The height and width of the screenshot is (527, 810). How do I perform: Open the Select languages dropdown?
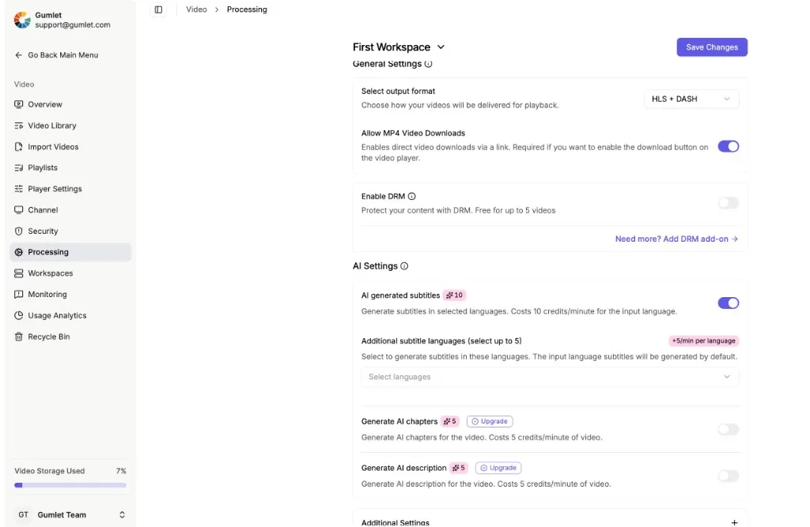point(550,377)
